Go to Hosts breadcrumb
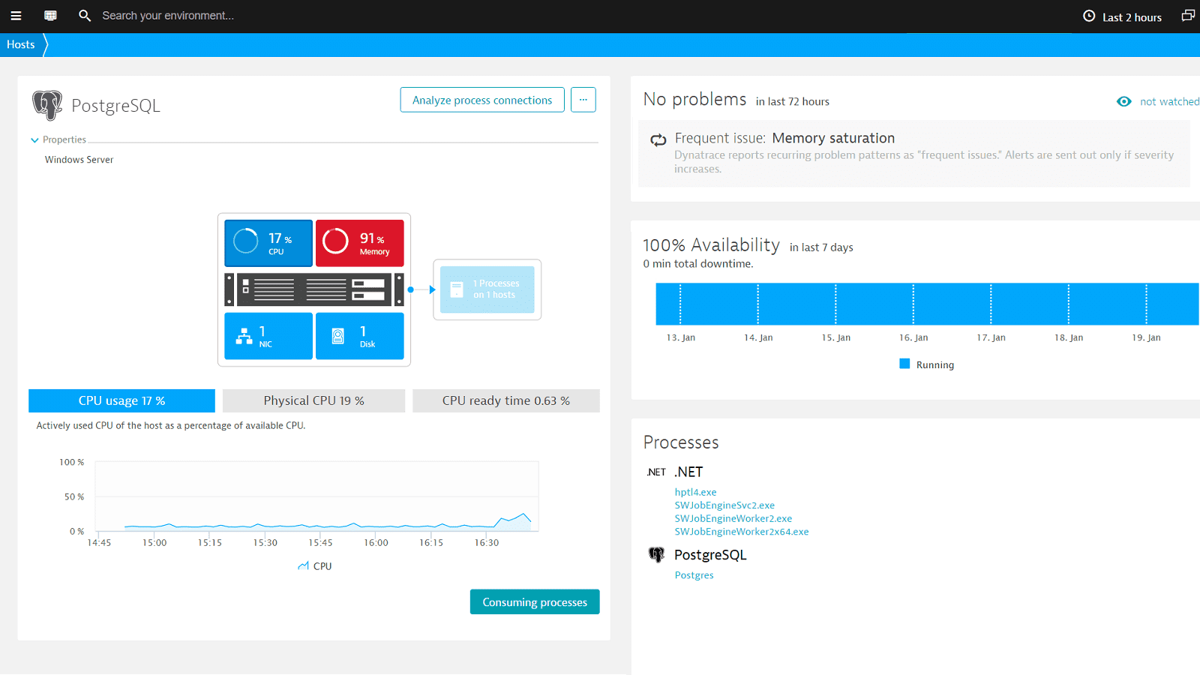Image resolution: width=1200 pixels, height=675 pixels. (x=21, y=45)
